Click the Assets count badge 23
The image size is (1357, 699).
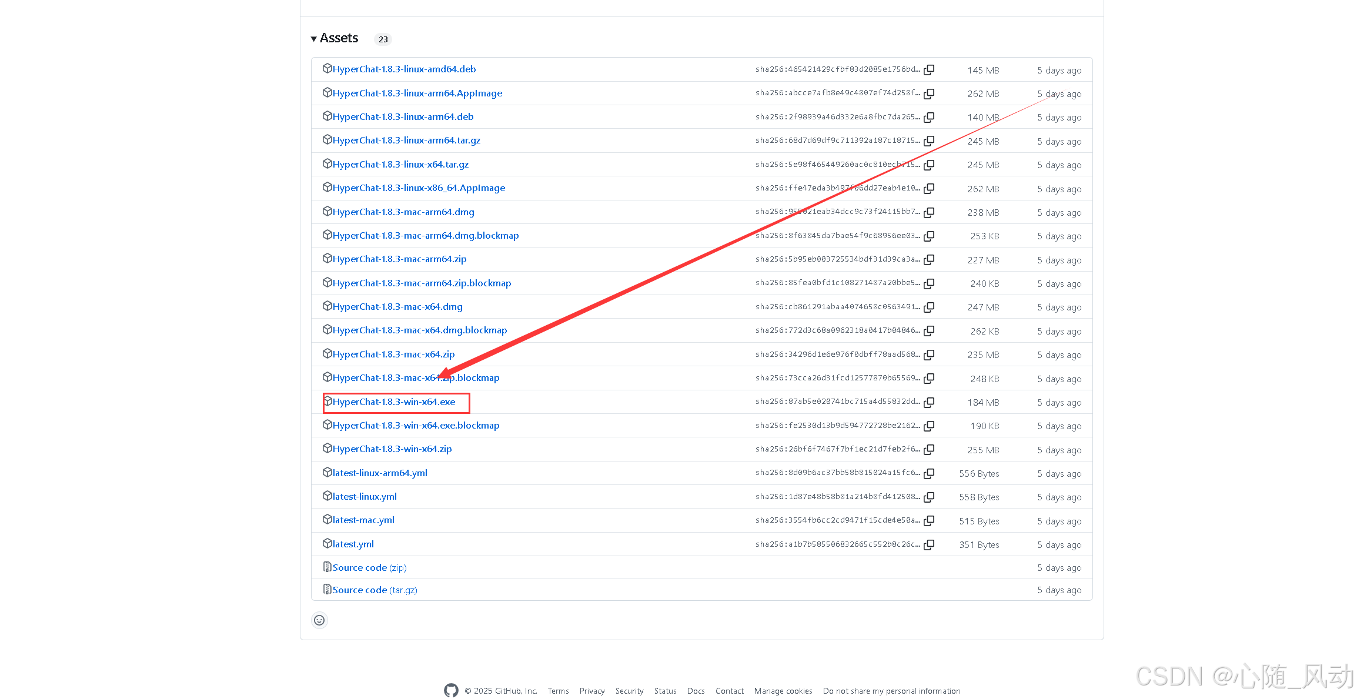(383, 39)
